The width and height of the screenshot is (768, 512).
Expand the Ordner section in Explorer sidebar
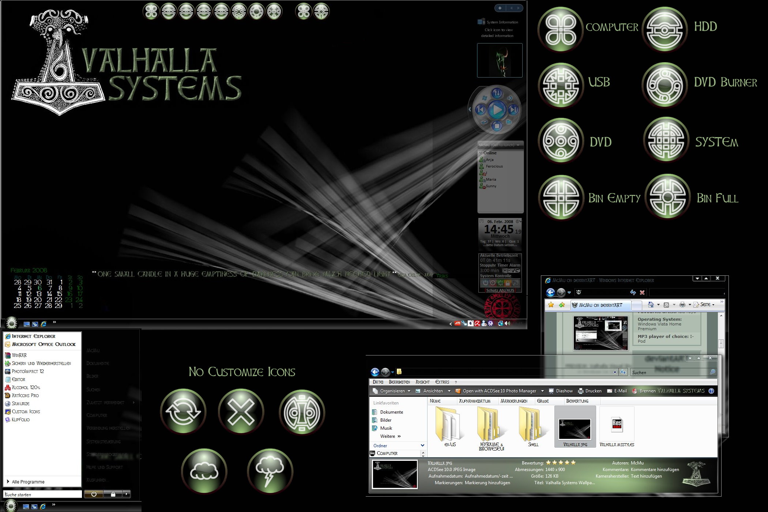pos(422,445)
